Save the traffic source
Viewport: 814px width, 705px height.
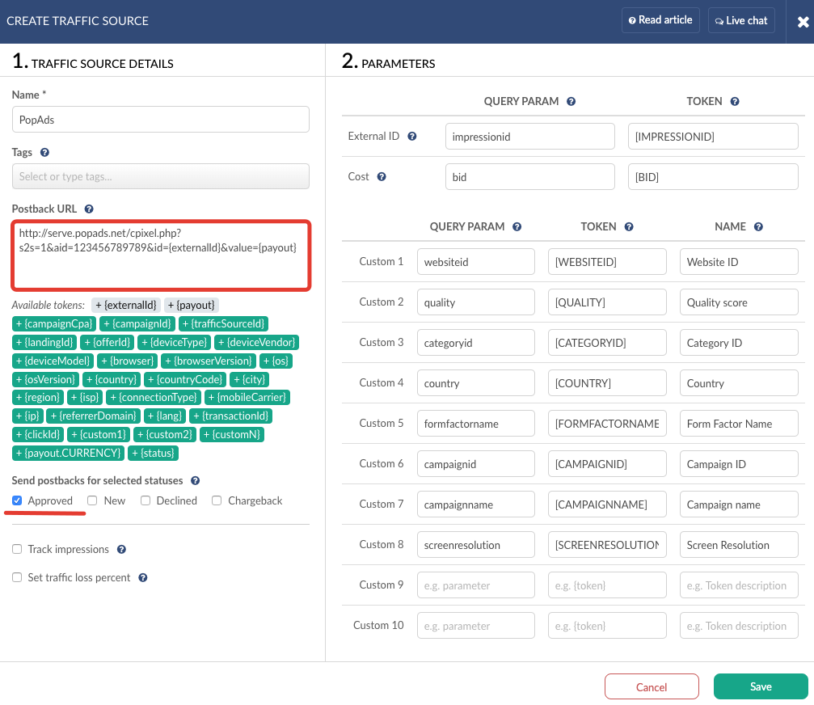click(761, 686)
